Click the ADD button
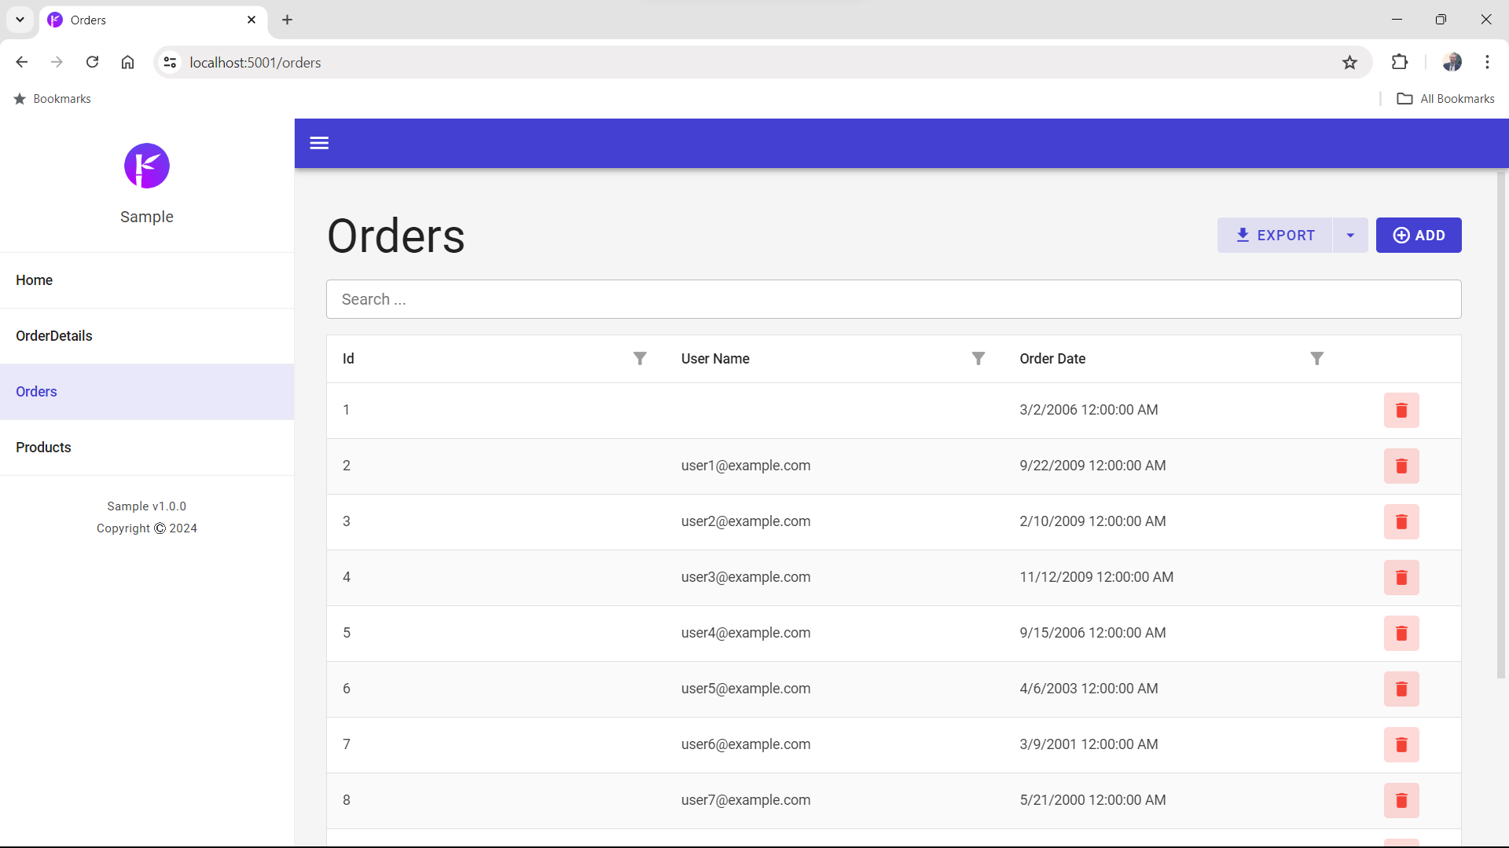Image resolution: width=1509 pixels, height=848 pixels. (x=1419, y=235)
